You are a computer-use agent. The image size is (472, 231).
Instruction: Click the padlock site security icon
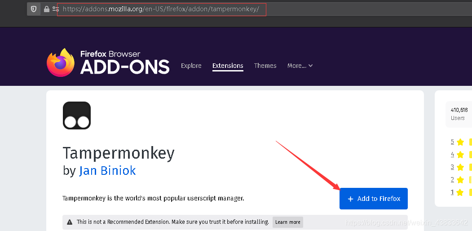[46, 9]
